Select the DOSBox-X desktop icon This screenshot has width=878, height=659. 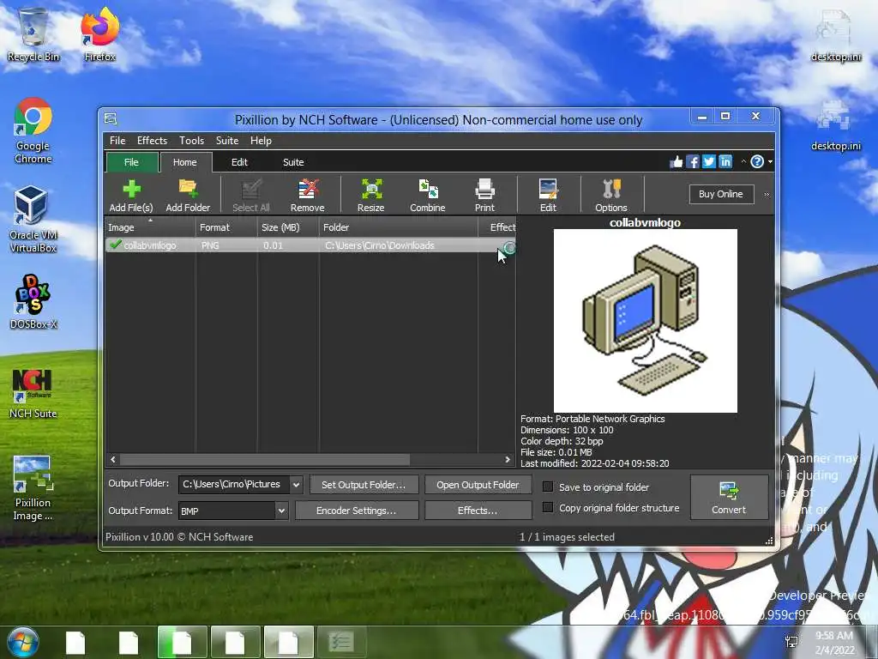[33, 301]
